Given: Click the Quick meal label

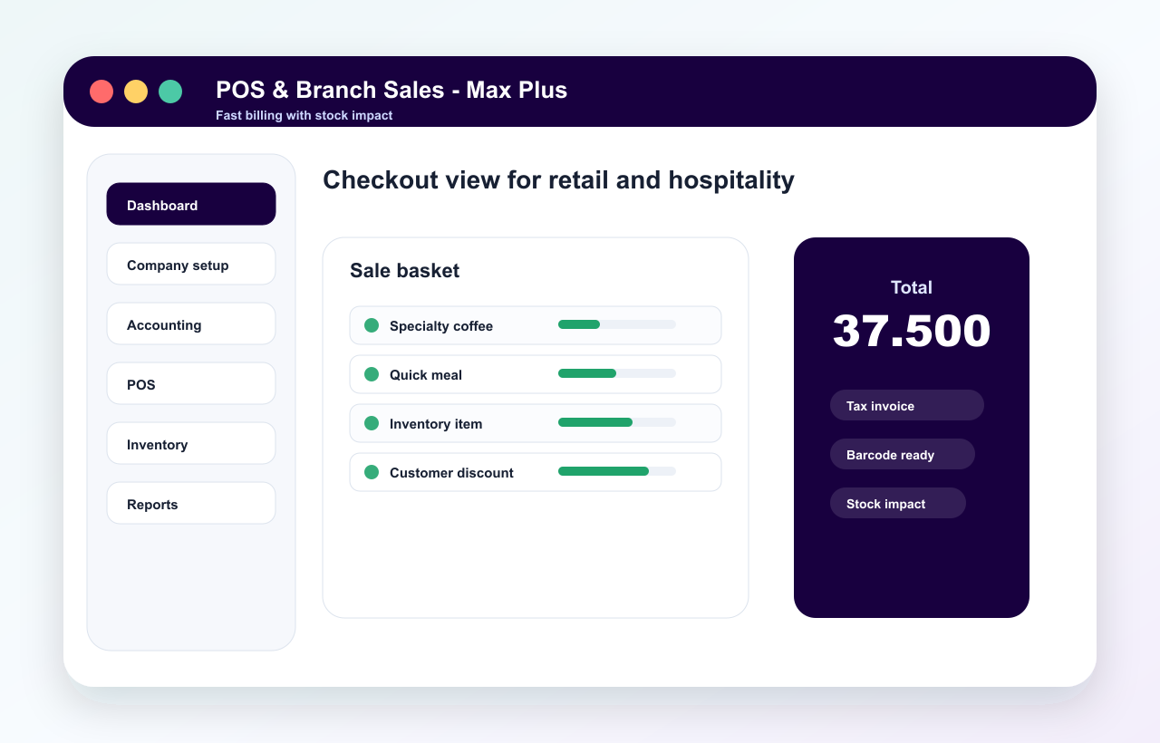Looking at the screenshot, I should coord(426,375).
